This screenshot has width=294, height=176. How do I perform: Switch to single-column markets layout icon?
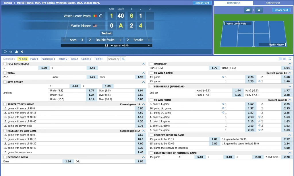pos(284,59)
